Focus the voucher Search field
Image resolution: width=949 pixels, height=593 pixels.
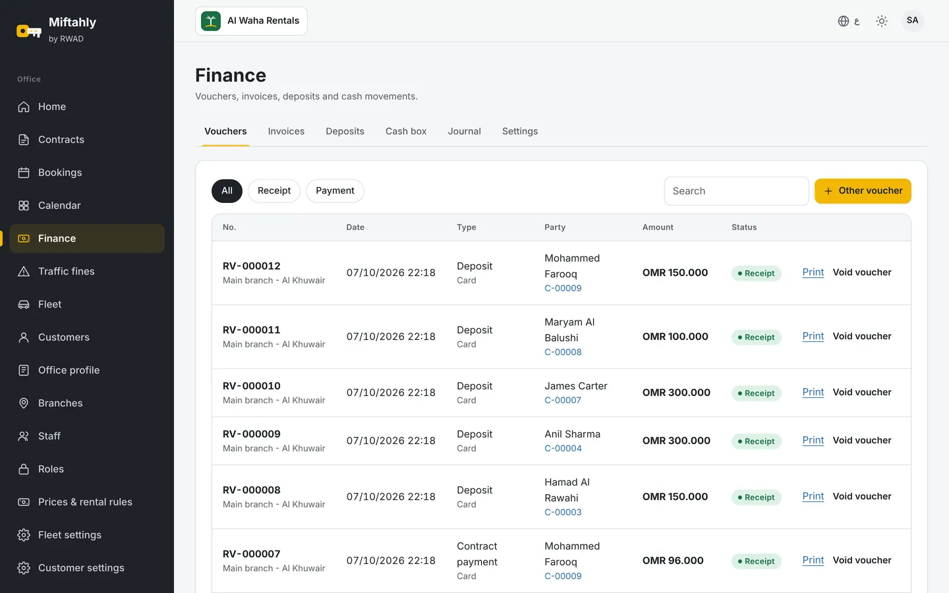736,191
